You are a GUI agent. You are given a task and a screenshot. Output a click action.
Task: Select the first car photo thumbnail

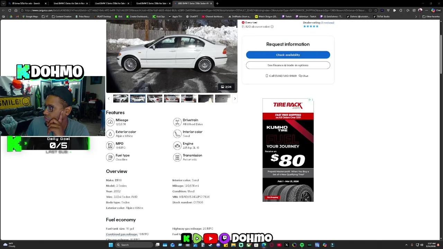(121, 99)
